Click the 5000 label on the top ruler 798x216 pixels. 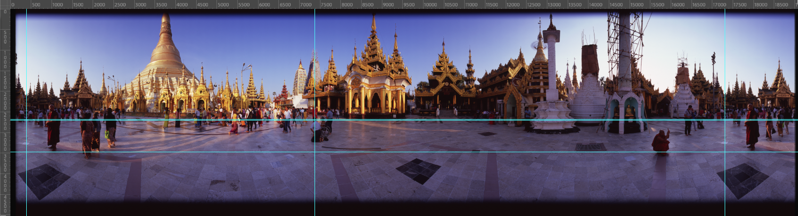click(x=223, y=4)
